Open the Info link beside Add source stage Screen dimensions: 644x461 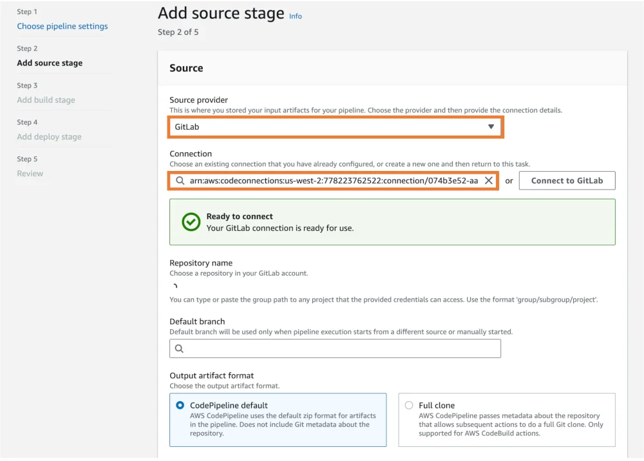pos(295,15)
